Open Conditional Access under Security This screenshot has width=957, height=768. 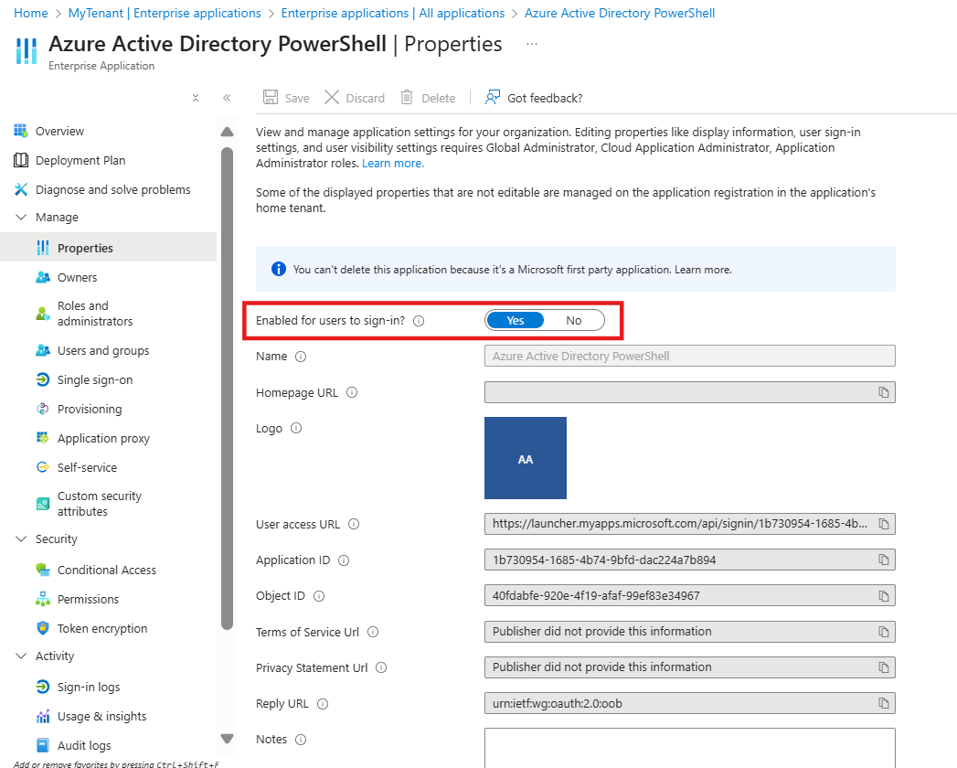pos(107,570)
